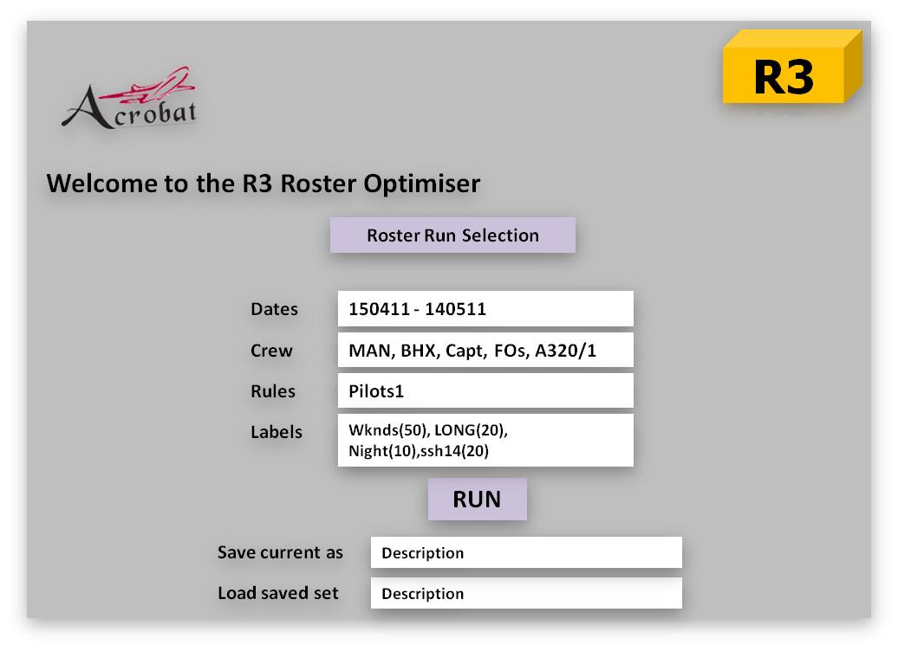Select the Rules field containing Pilots1

pyautogui.click(x=485, y=391)
